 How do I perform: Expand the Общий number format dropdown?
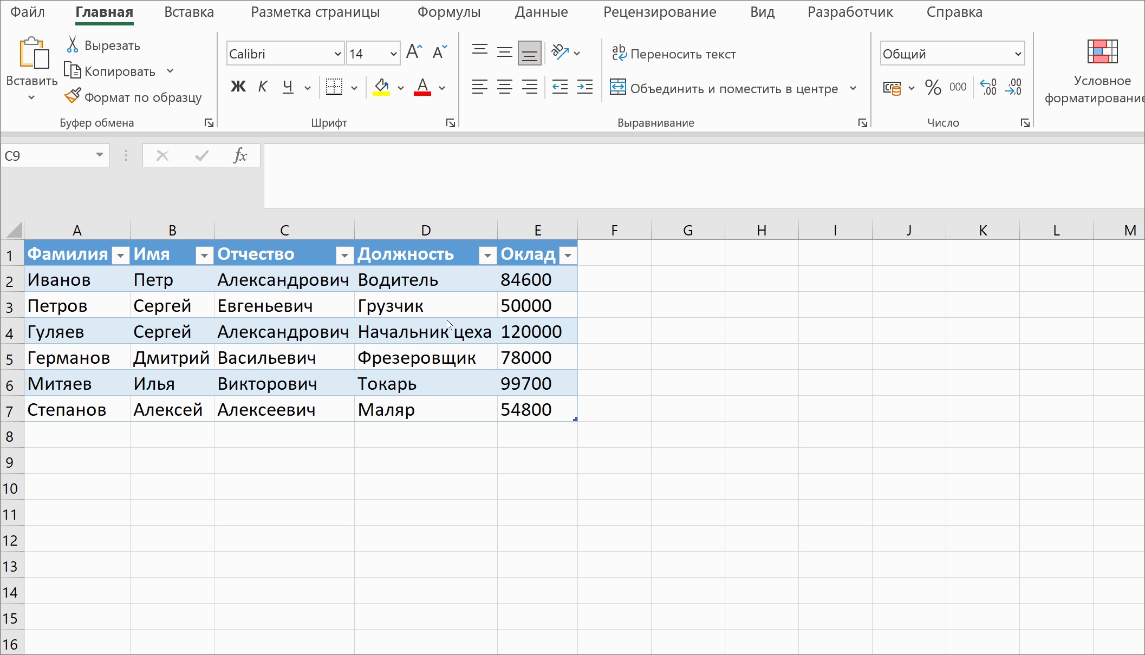click(1018, 54)
